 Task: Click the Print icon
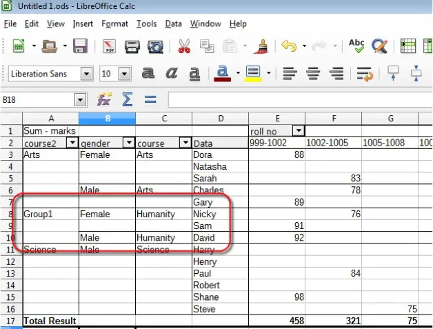pyautogui.click(x=132, y=46)
